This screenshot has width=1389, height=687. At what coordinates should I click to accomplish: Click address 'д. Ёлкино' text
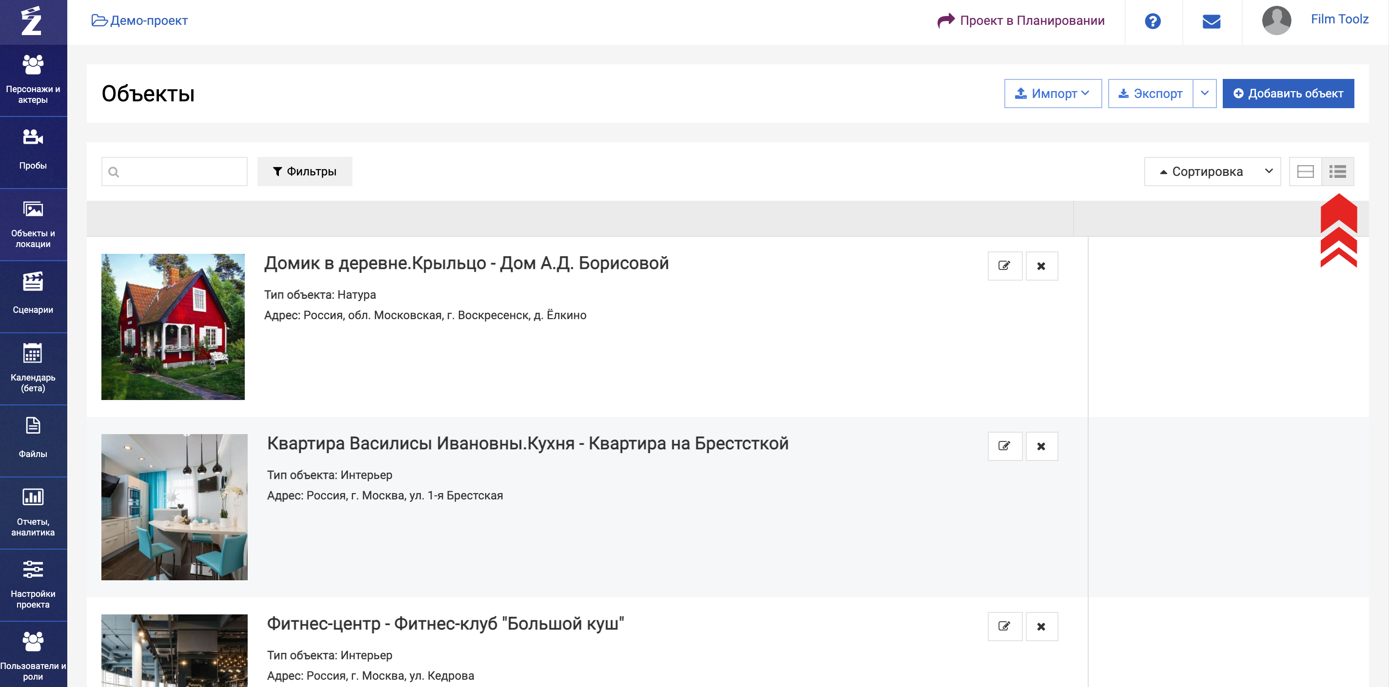click(x=560, y=315)
